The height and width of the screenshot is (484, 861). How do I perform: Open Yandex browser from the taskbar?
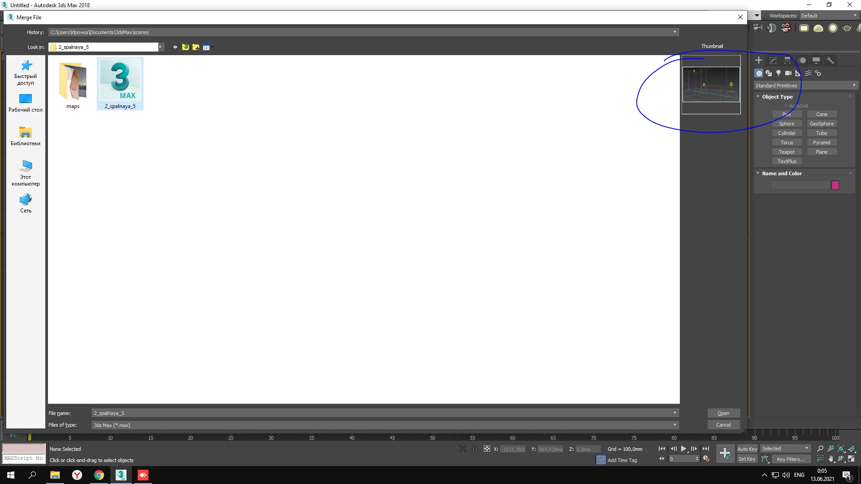pos(77,475)
